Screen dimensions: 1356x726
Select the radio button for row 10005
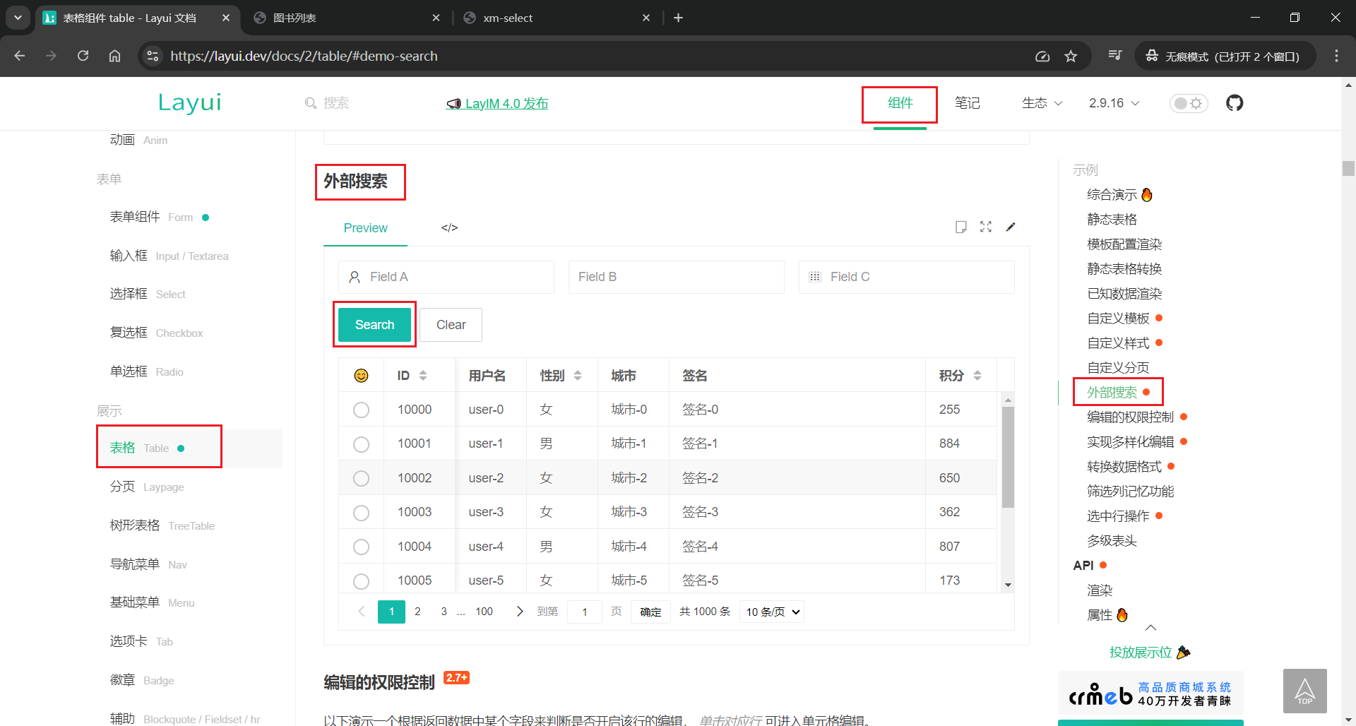361,581
